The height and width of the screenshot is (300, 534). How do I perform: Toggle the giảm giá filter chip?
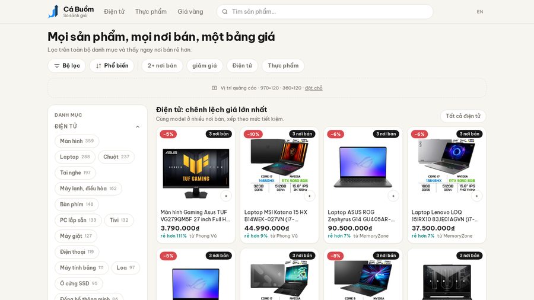204,66
